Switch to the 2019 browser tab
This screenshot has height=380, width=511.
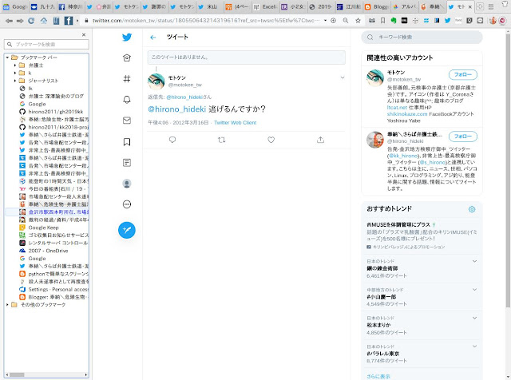pyautogui.click(x=321, y=6)
